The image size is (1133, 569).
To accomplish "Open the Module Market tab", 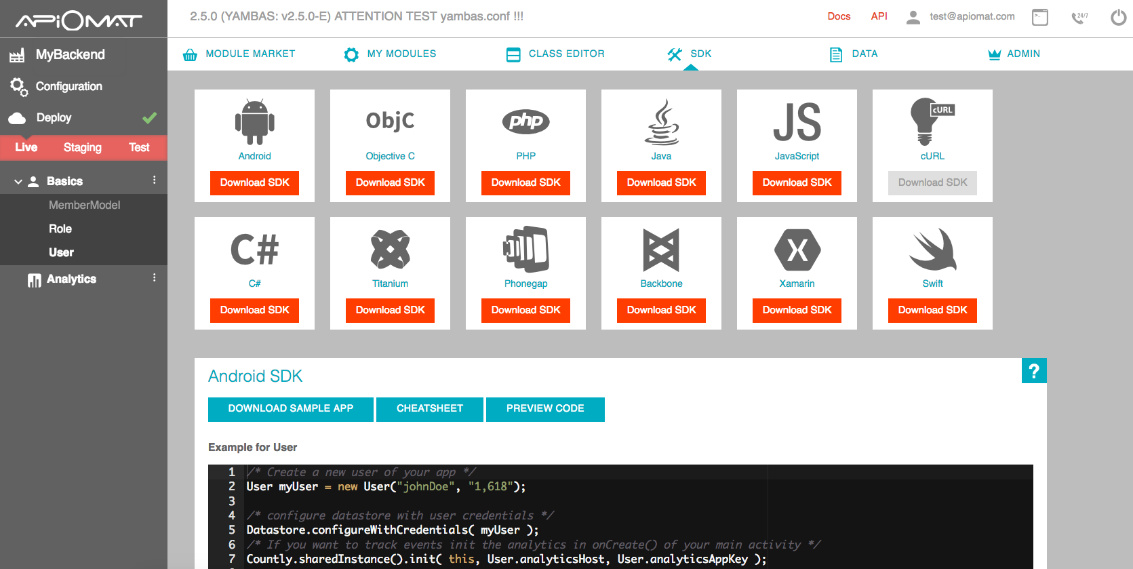I will (x=239, y=54).
